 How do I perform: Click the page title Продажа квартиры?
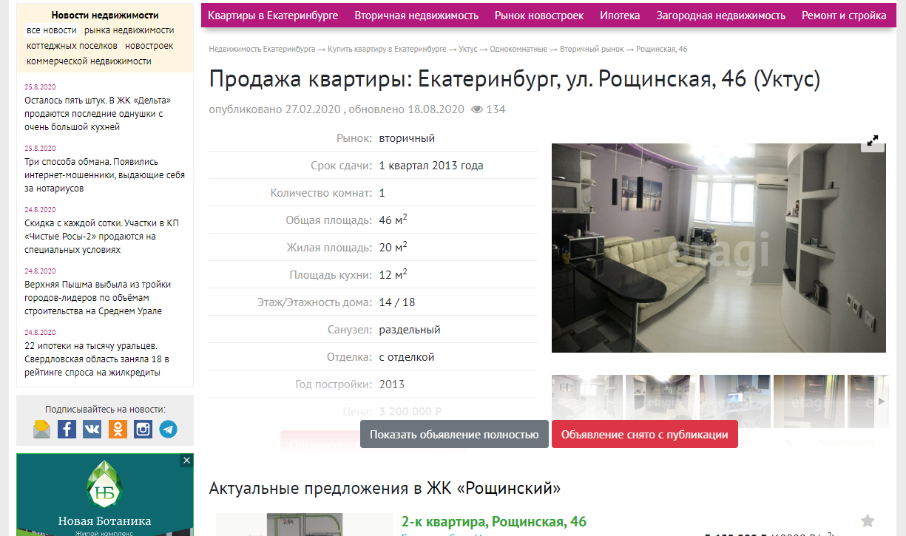[515, 80]
